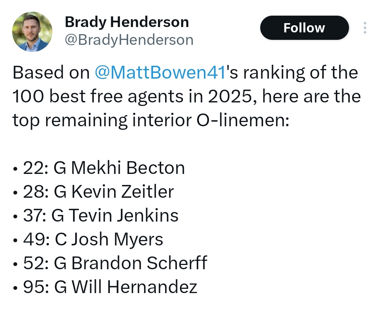Image resolution: width=385 pixels, height=313 pixels.
Task: Click the Josh Myers name
Action: pos(117,239)
